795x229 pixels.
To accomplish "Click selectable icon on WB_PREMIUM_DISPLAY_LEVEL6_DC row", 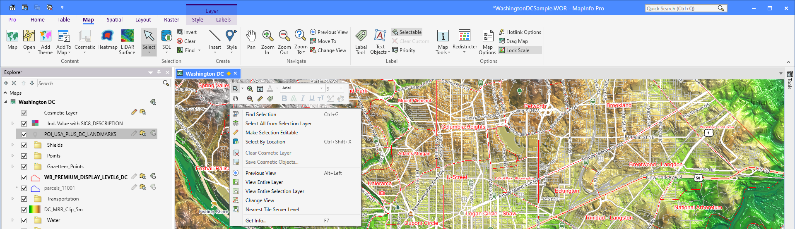I will click(x=143, y=177).
